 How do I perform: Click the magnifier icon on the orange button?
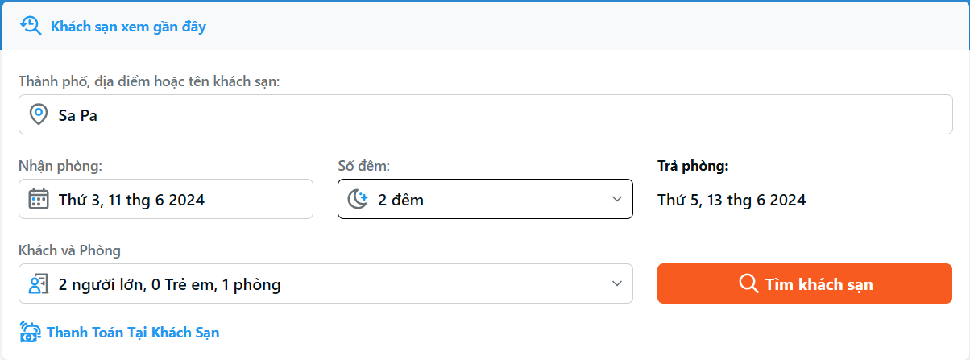click(748, 283)
